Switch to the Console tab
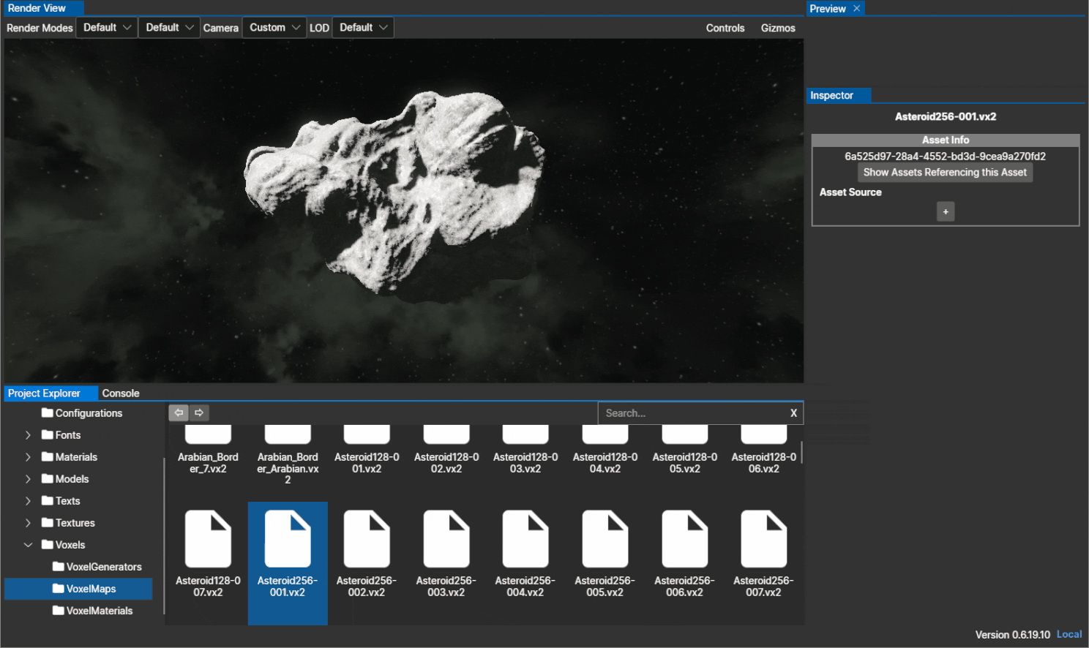 pos(121,393)
